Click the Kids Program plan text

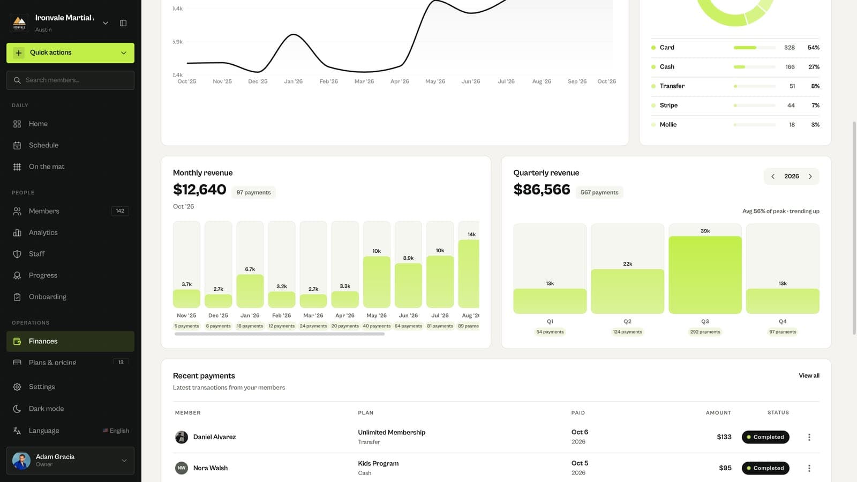(x=378, y=463)
